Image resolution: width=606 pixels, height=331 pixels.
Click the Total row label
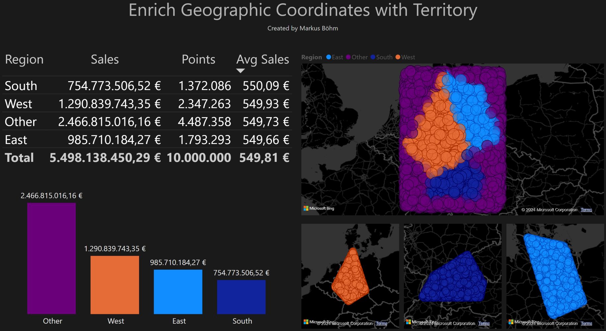tap(19, 158)
